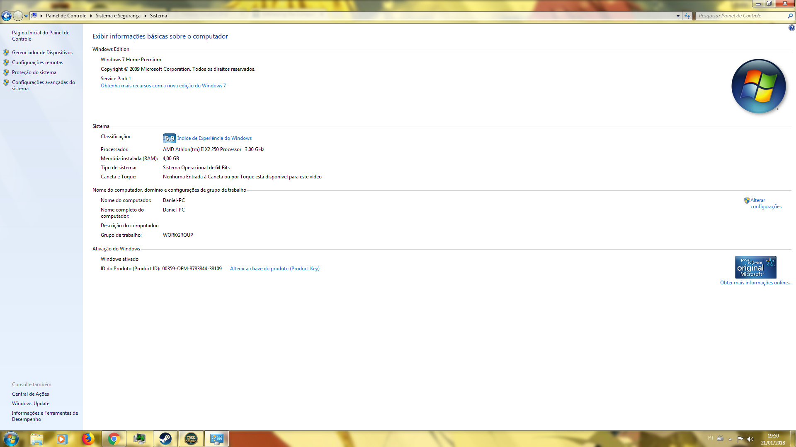Click the Back navigation arrow
The width and height of the screenshot is (796, 447).
[x=6, y=16]
